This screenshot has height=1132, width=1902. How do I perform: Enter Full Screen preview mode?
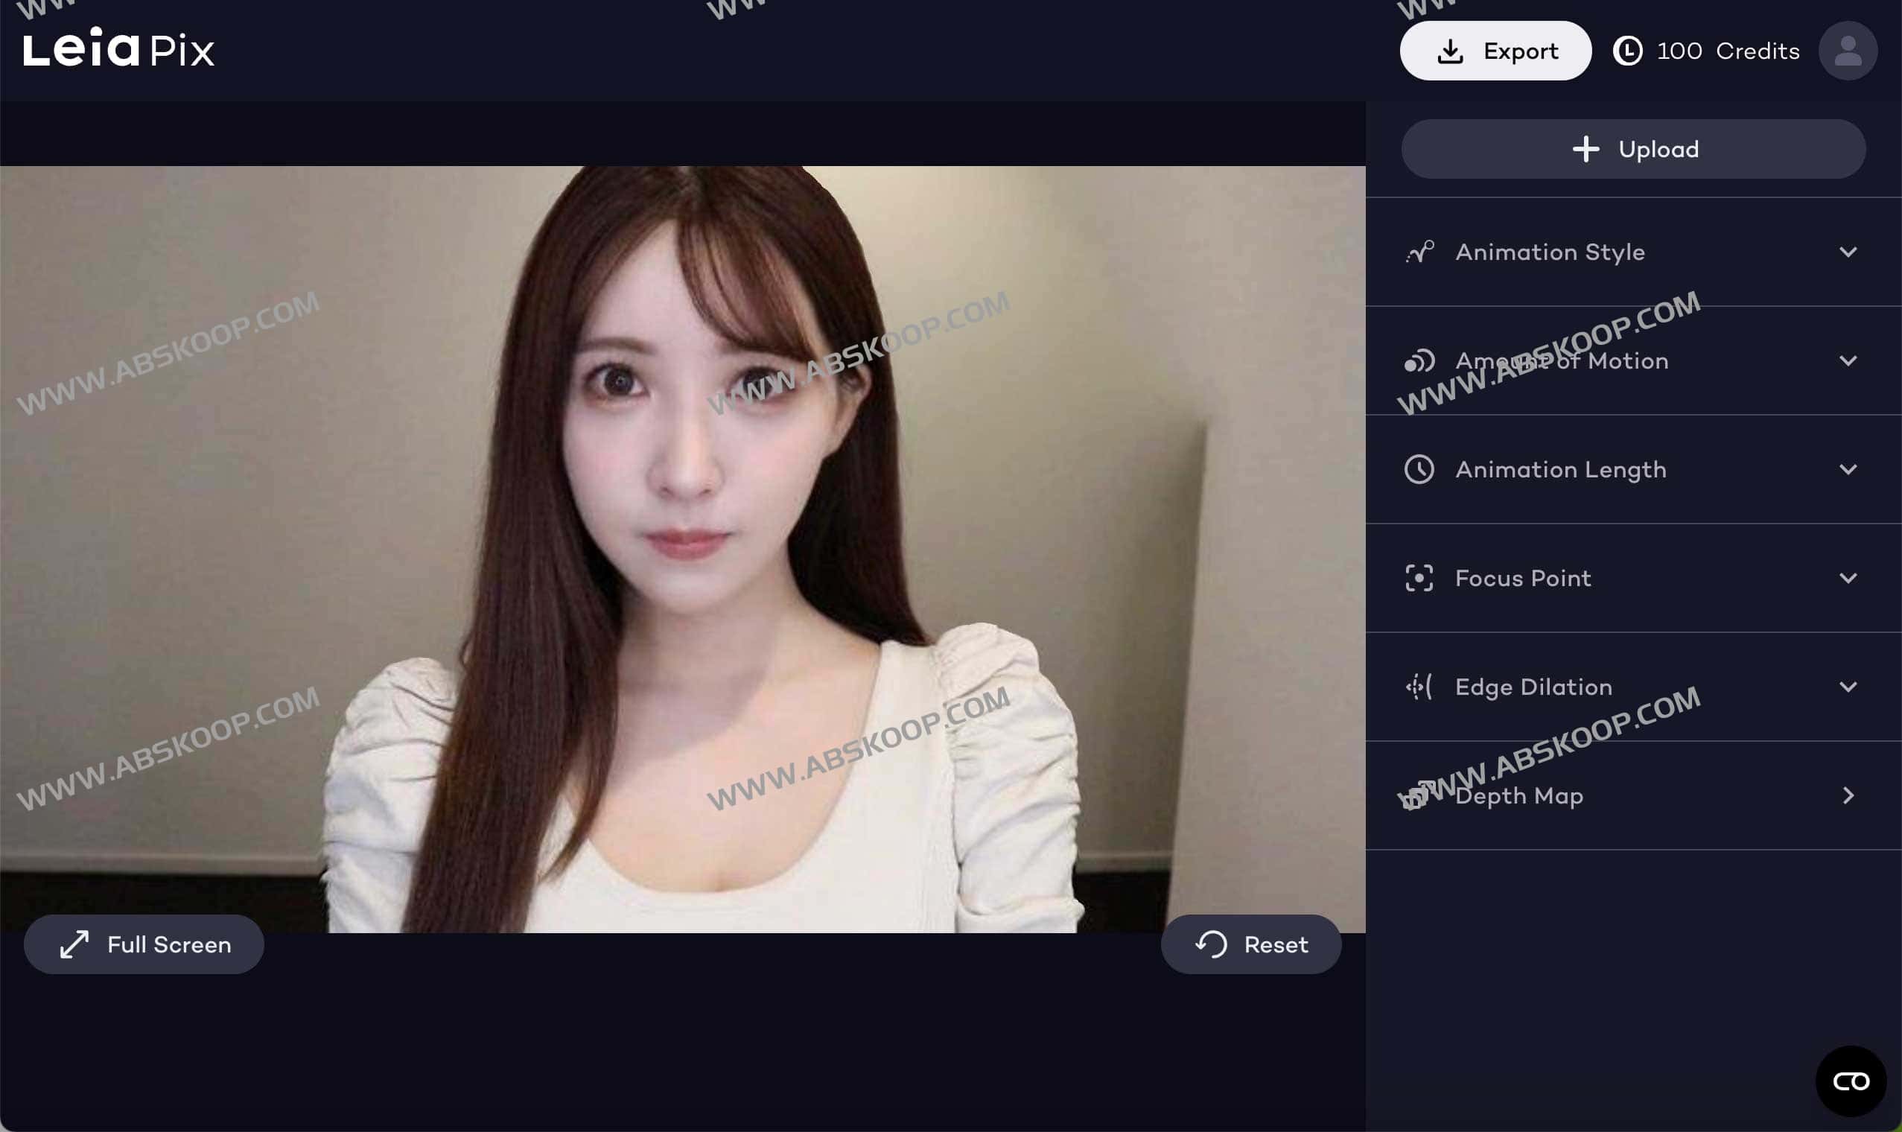(144, 944)
